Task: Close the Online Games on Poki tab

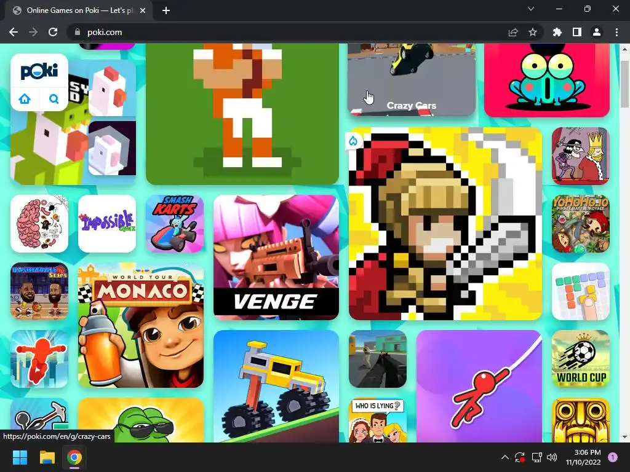Action: click(143, 10)
